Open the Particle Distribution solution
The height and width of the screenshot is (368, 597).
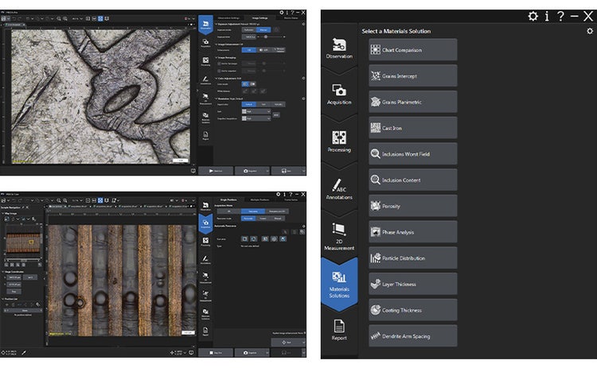(412, 258)
